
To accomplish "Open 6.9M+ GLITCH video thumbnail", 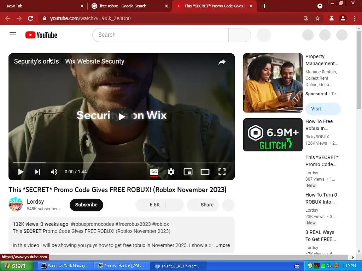I will pyautogui.click(x=273, y=135).
